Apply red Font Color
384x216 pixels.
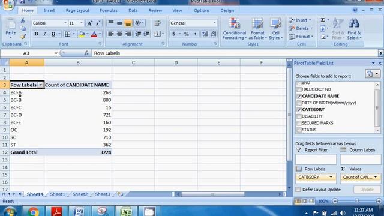(x=94, y=34)
